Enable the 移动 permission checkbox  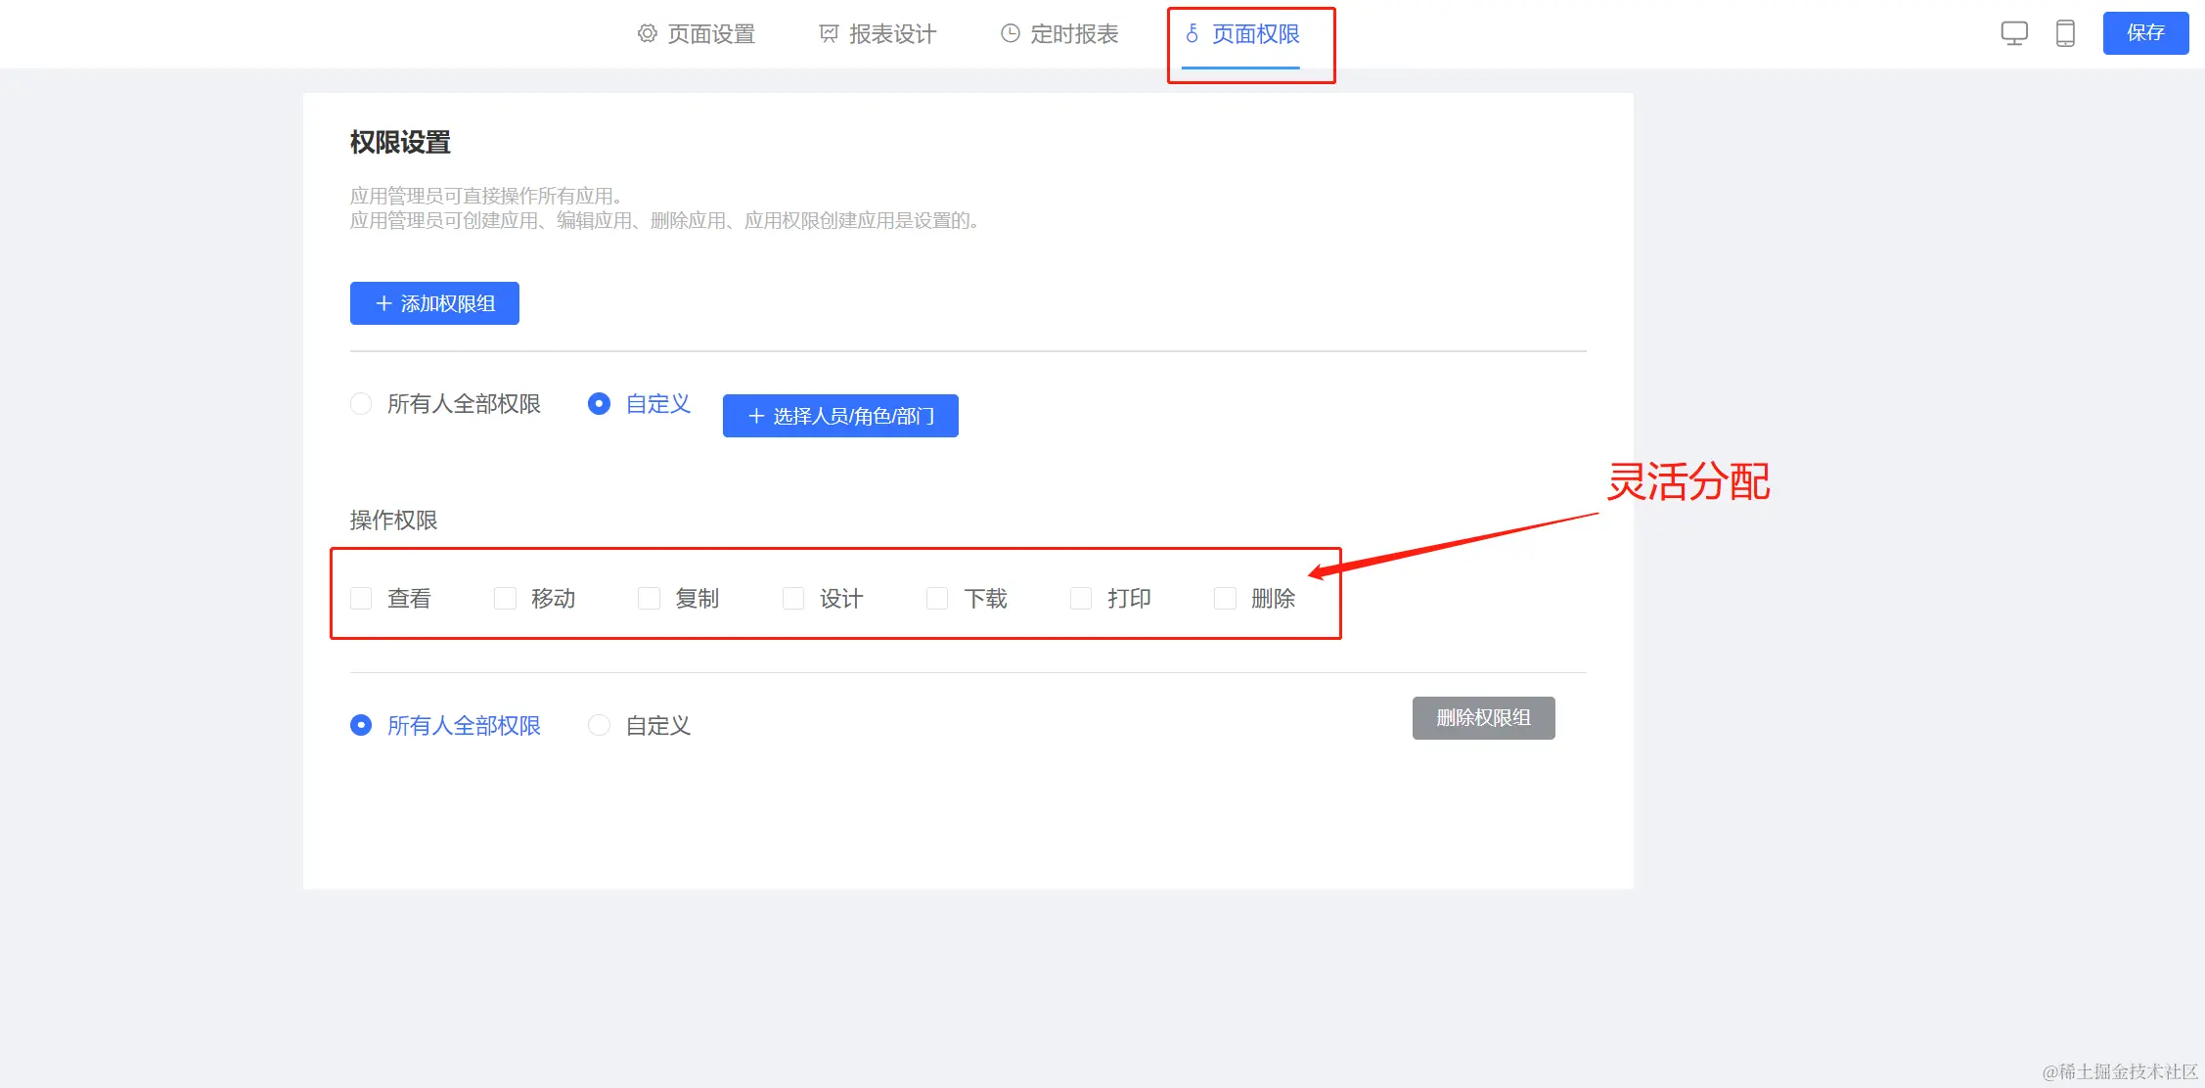coord(505,598)
